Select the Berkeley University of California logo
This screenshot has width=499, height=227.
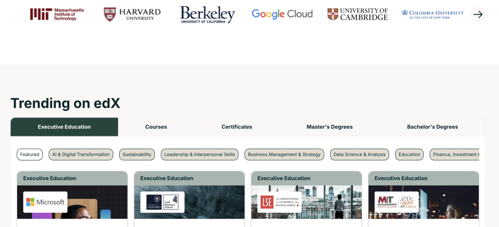(207, 15)
